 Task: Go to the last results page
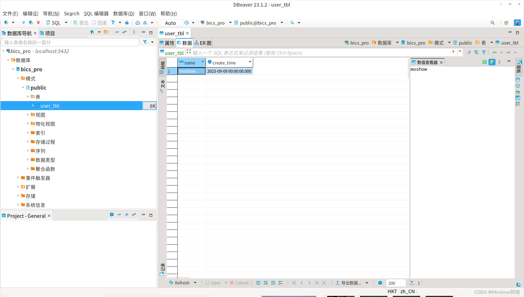pos(317,283)
